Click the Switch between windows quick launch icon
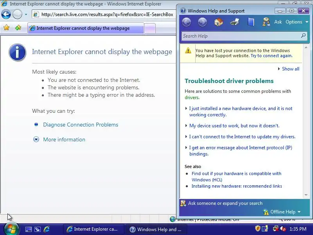 point(38,229)
